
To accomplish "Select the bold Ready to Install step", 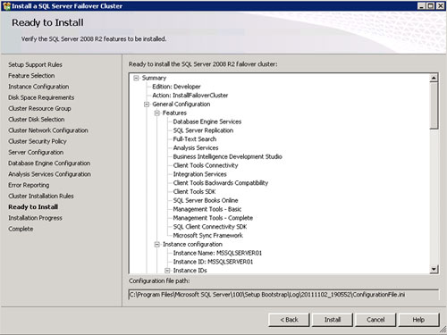I will (x=33, y=207).
